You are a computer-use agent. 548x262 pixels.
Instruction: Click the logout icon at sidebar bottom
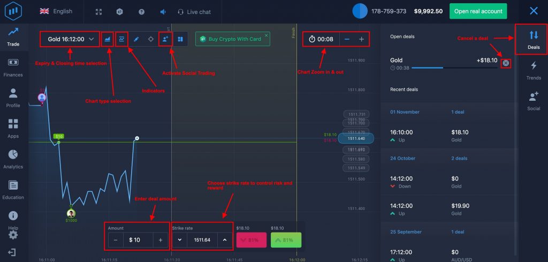click(x=12, y=252)
